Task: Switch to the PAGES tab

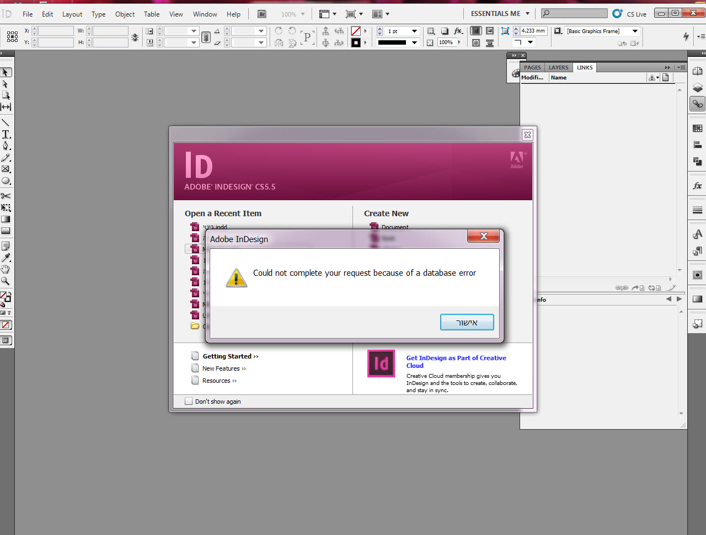Action: [532, 68]
